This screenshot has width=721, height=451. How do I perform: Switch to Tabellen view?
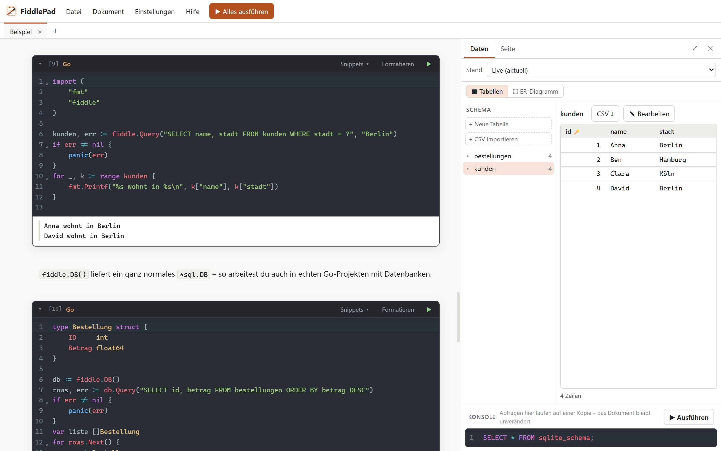[x=487, y=91]
